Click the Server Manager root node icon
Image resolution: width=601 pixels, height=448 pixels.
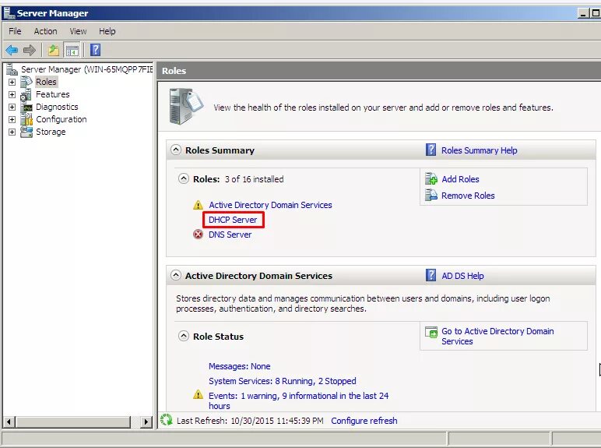(x=12, y=69)
